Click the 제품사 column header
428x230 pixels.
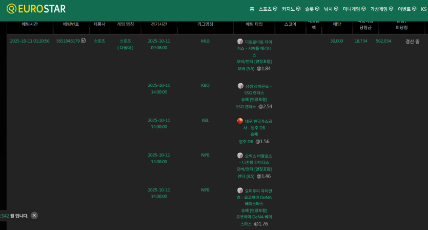(99, 24)
